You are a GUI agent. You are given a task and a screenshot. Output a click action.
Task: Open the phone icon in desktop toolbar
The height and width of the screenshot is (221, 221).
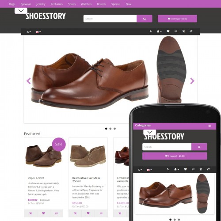click(x=151, y=31)
